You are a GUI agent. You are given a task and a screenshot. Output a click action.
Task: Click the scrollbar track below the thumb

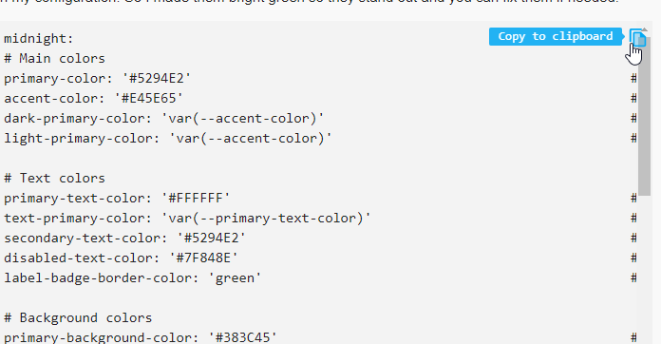coord(645,270)
